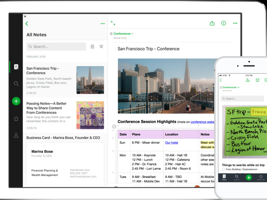
Task: Click the Search field in the All Notes list
Action: (x=56, y=46)
